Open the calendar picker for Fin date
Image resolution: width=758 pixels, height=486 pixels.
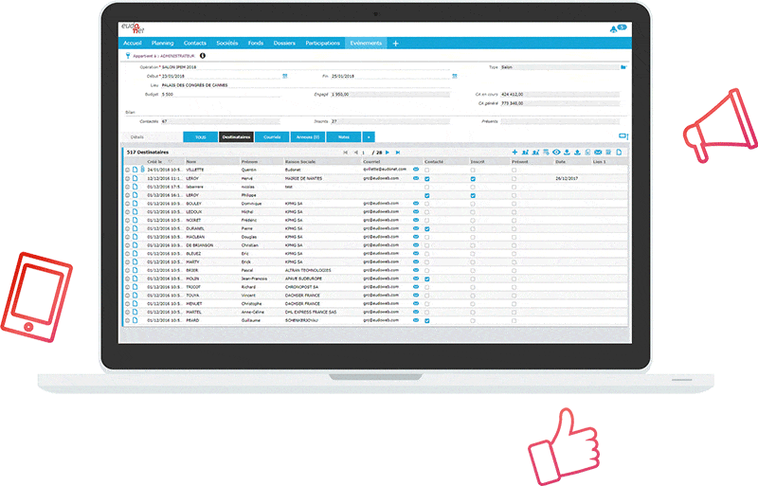click(455, 76)
